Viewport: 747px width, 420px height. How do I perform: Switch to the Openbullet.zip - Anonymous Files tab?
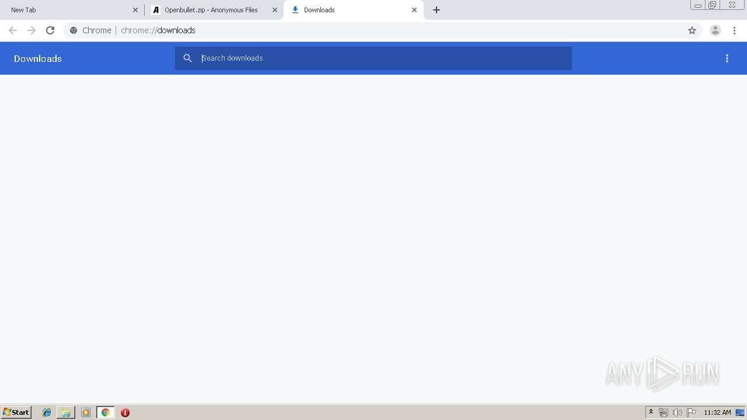click(214, 10)
